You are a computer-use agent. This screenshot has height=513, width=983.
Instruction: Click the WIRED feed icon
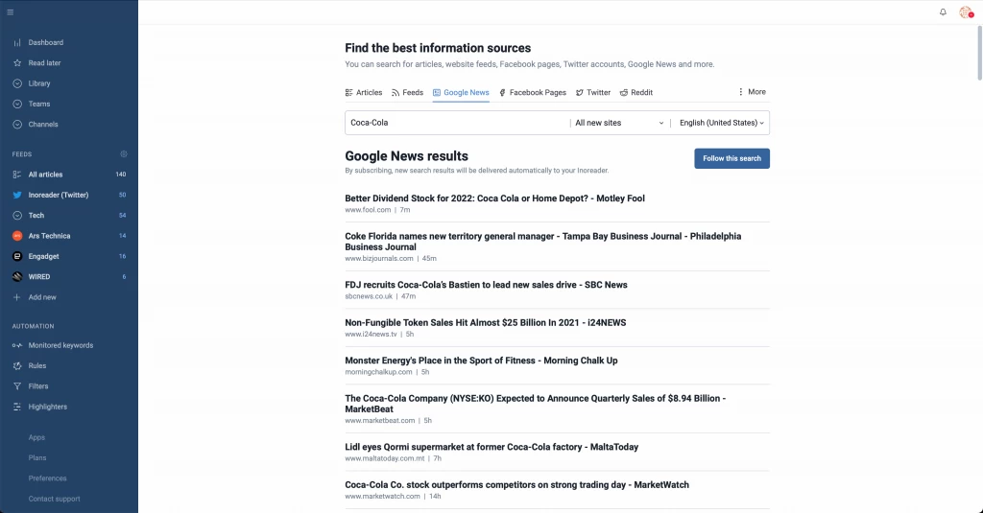pos(17,277)
